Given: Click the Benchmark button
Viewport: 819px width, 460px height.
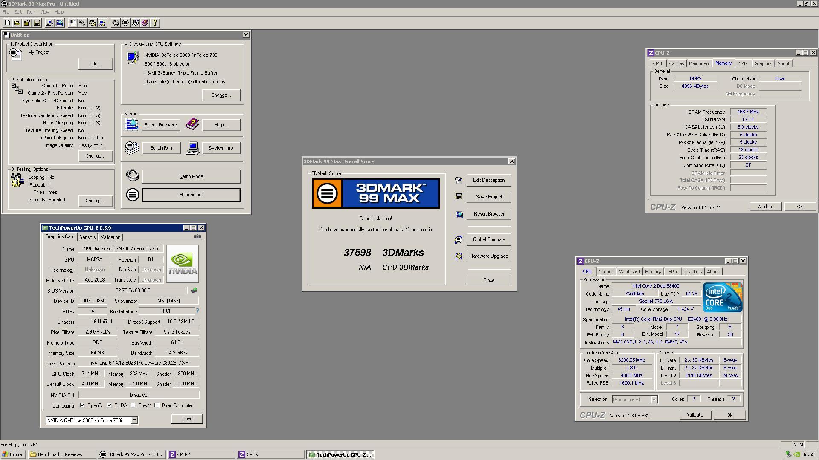Looking at the screenshot, I should click(191, 195).
